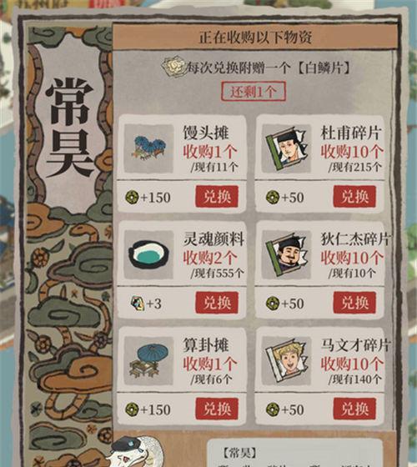Click the 常昊 name panel on left

[70, 127]
